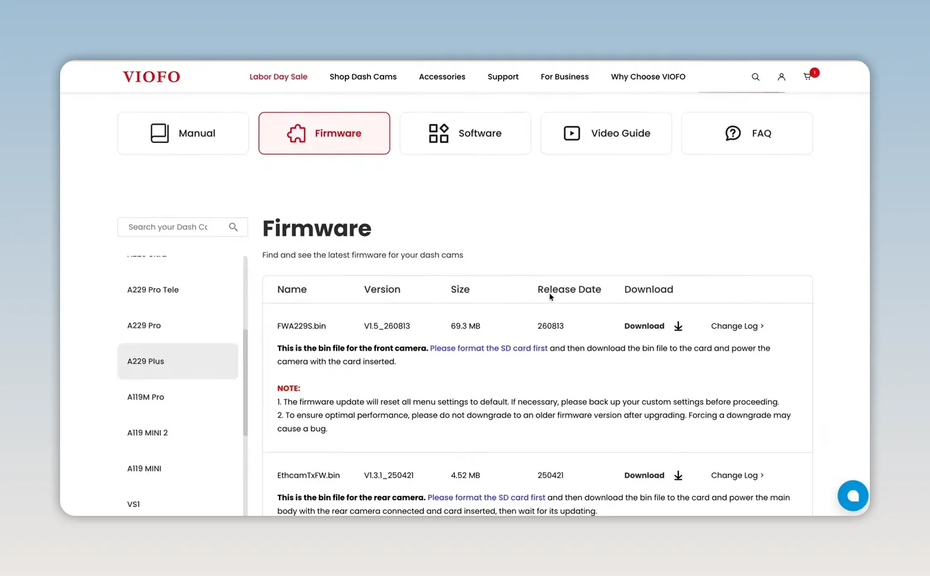Click the Name column header
The width and height of the screenshot is (930, 576).
pyautogui.click(x=292, y=289)
